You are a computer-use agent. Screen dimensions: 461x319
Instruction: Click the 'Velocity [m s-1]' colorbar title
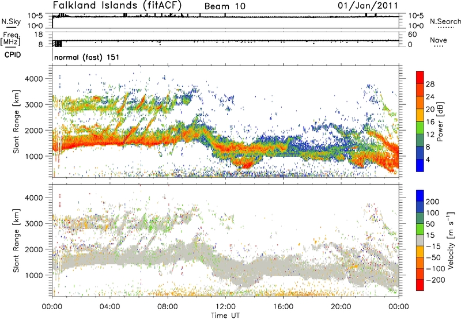pyautogui.click(x=451, y=240)
